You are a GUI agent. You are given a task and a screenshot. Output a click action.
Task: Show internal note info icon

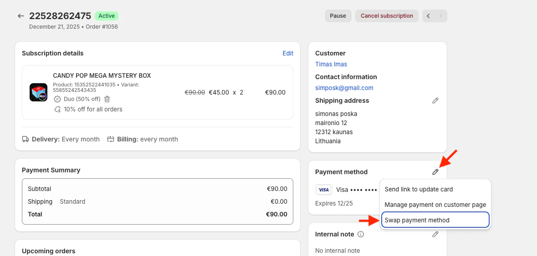(x=361, y=234)
